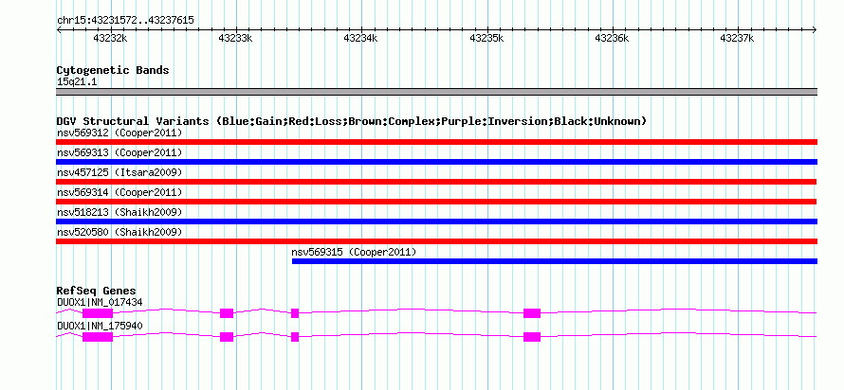Click the DUOX1|NM_017434 transcript label
Image resolution: width=844 pixels, height=390 pixels.
[x=100, y=302]
